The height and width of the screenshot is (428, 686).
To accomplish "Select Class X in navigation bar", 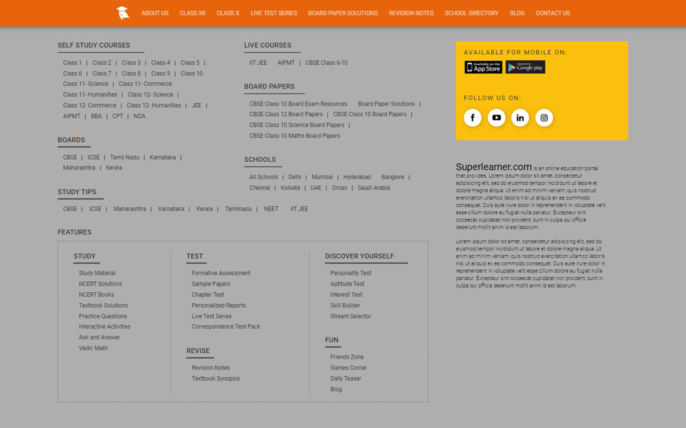I will point(228,13).
